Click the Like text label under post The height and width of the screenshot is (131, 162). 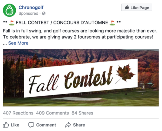15,125
